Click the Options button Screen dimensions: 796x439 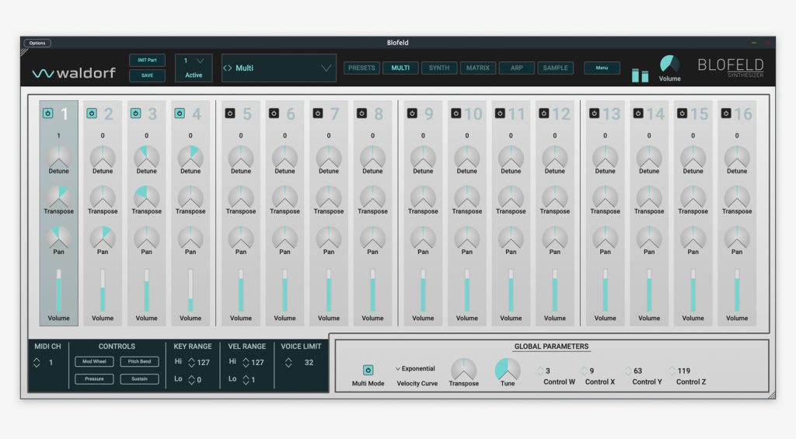[x=37, y=44]
